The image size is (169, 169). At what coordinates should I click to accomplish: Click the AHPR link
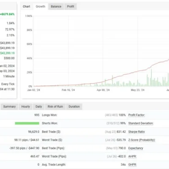(132, 156)
